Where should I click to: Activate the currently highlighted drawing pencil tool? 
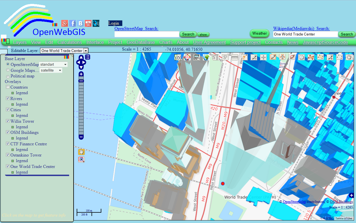click(x=273, y=57)
